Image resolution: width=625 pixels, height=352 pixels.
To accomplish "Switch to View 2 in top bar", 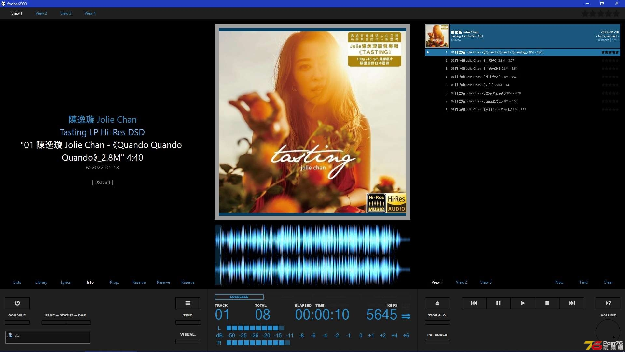I will (x=41, y=13).
